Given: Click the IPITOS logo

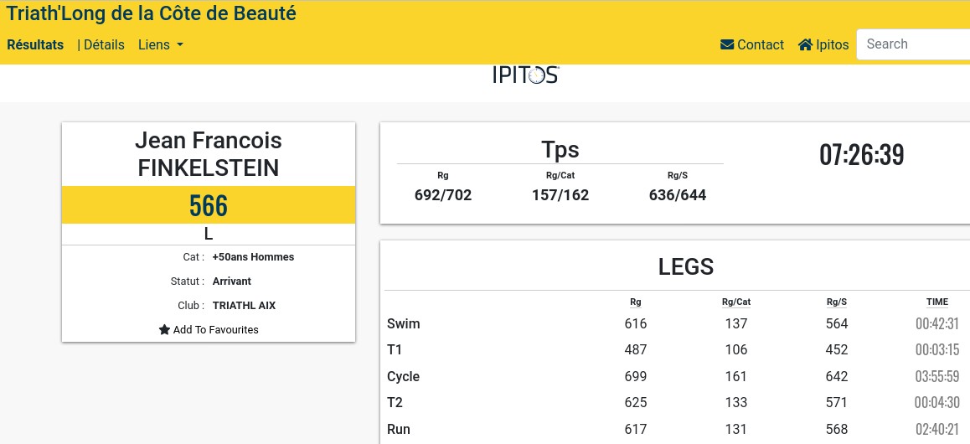Looking at the screenshot, I should [x=526, y=75].
